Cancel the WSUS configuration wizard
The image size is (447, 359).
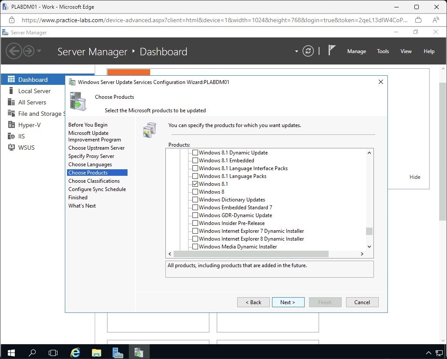[362, 302]
